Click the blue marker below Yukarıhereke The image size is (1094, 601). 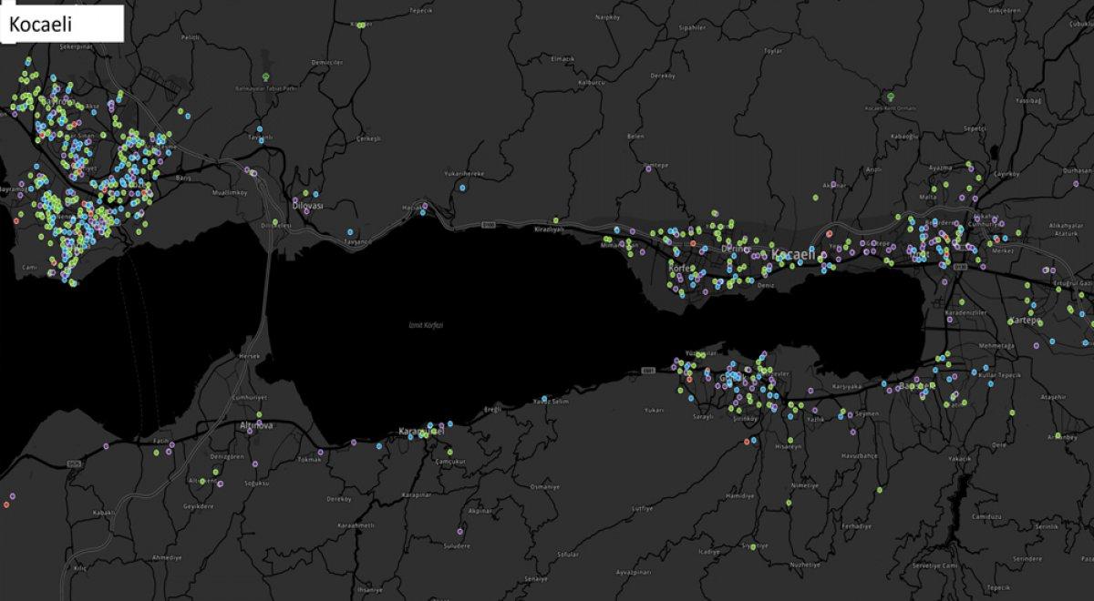pyautogui.click(x=462, y=188)
